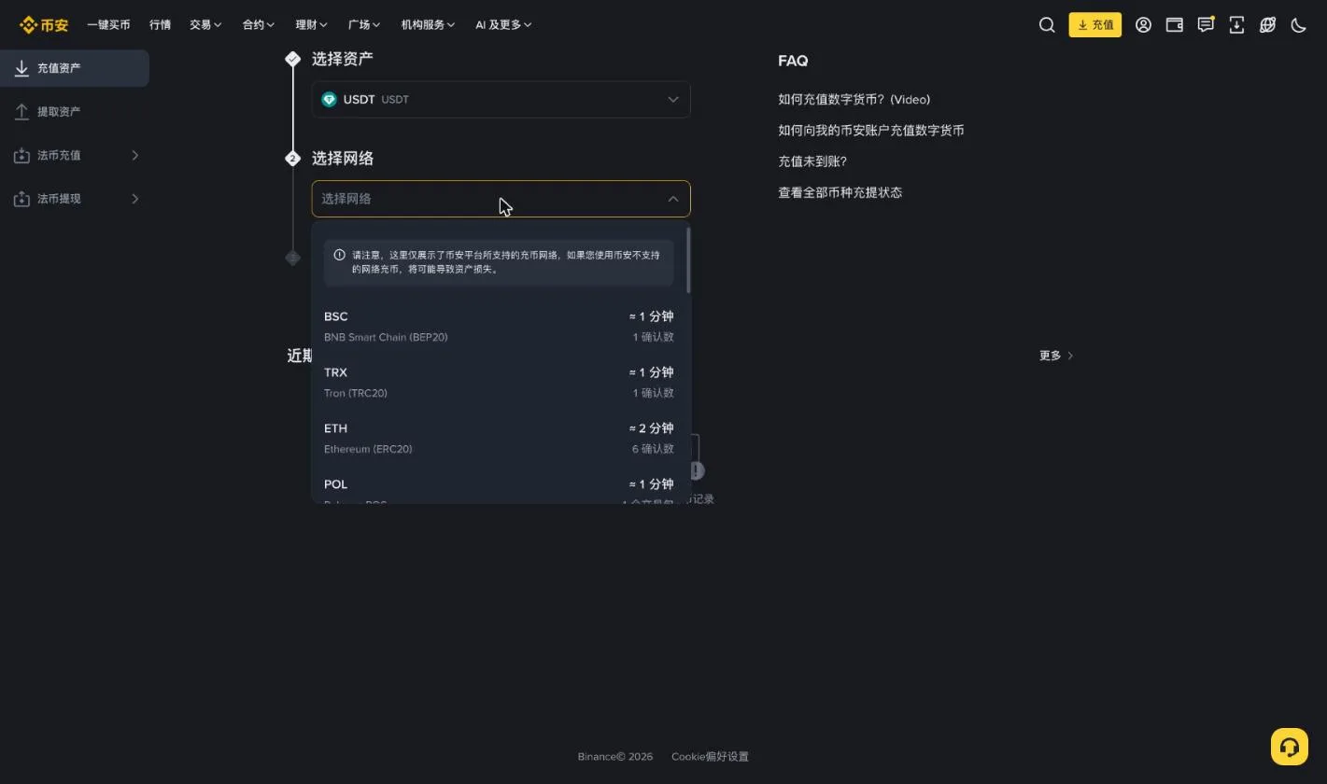Click the info icon in network notice
1327x784 pixels.
click(x=339, y=255)
